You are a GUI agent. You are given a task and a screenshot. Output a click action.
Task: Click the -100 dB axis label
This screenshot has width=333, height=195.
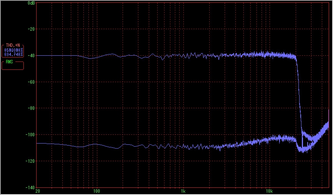pyautogui.click(x=30, y=135)
